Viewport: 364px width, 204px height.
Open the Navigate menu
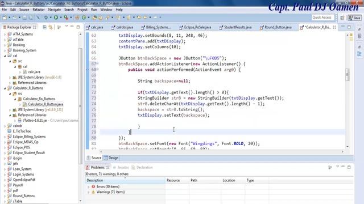point(55,10)
